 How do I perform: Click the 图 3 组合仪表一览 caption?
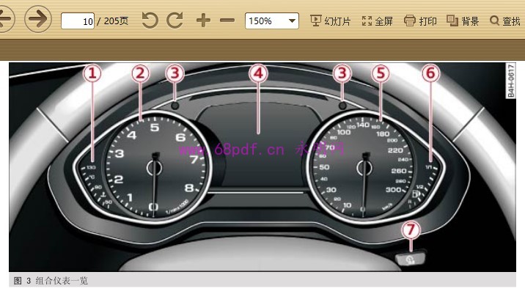coord(51,281)
